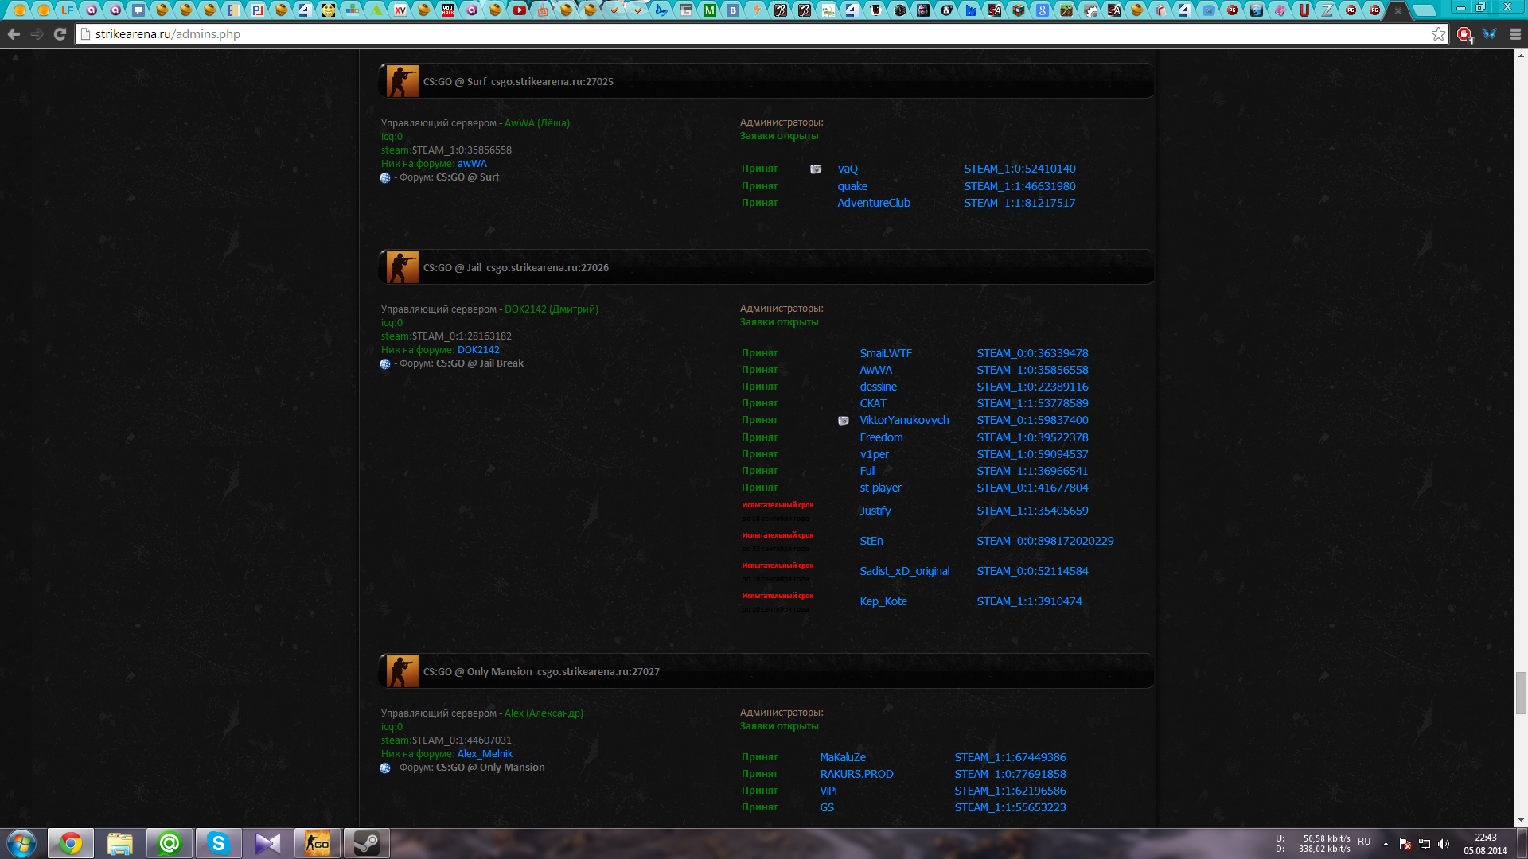
Task: Switch the RU input language indicator
Action: coord(1364,842)
